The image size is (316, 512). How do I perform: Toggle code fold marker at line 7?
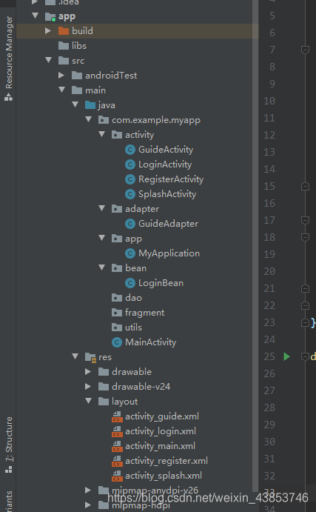(x=305, y=50)
